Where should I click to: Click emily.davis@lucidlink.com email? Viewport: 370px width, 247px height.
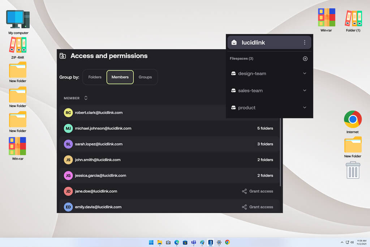coord(98,207)
